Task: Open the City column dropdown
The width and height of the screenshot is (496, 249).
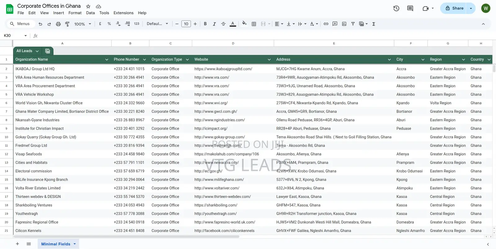Action: 423,59
